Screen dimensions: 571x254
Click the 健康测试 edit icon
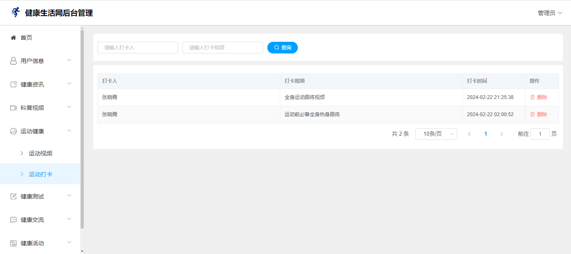click(13, 196)
